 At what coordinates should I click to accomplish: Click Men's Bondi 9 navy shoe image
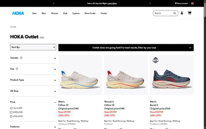[172, 75]
